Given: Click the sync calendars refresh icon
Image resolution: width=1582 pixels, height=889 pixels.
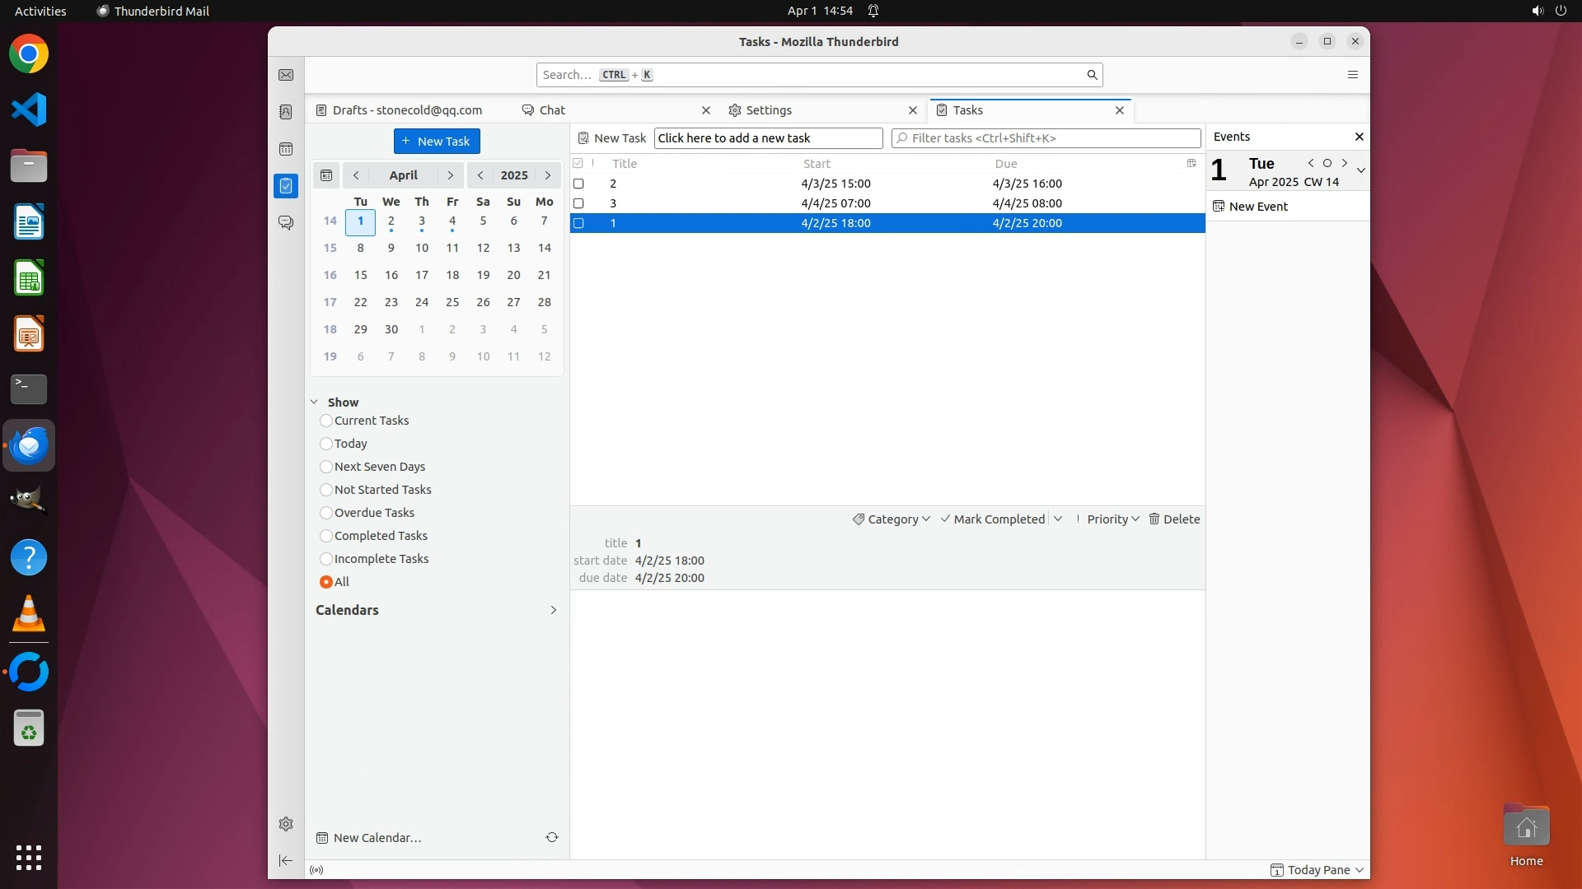Looking at the screenshot, I should [552, 837].
